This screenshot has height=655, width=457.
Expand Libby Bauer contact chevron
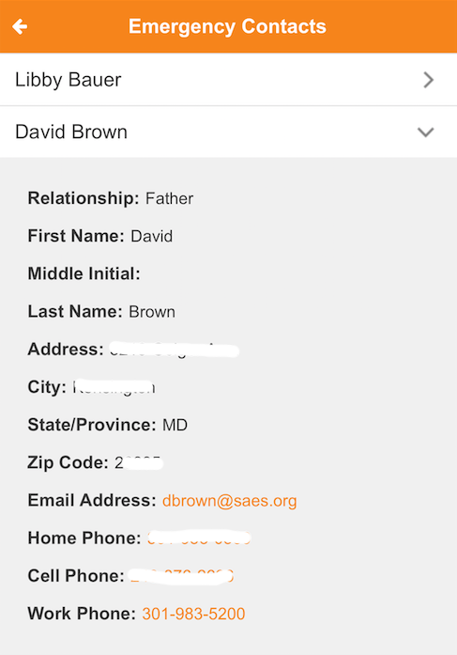pyautogui.click(x=428, y=80)
